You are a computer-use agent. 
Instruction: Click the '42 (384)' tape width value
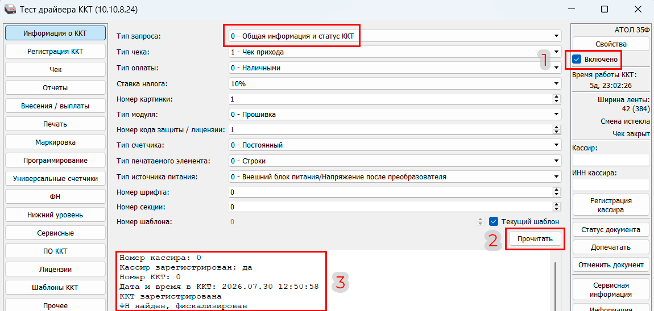tap(635, 108)
